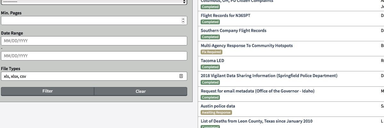Click the Min. Pages label

coord(11,13)
